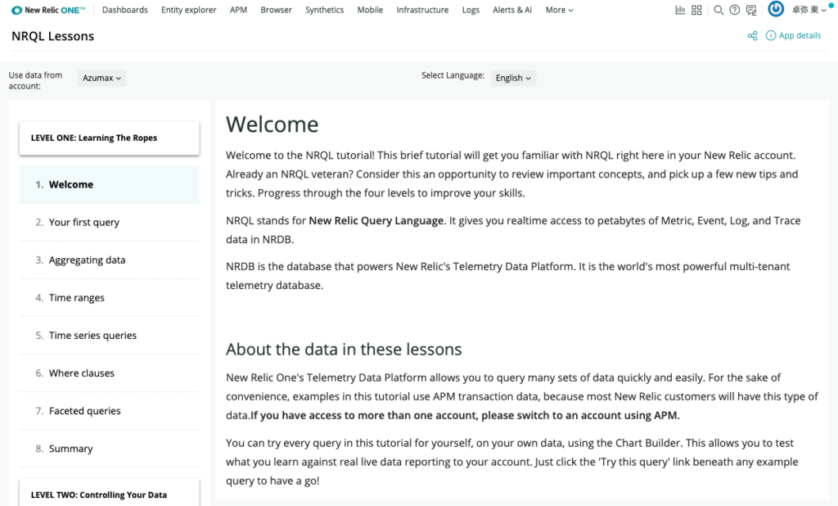
Task: Select the Time series queries lesson
Action: pyautogui.click(x=110, y=336)
